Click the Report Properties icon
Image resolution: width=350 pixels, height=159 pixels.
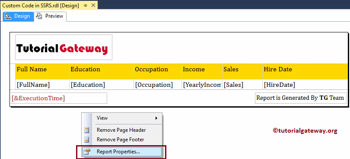click(86, 152)
